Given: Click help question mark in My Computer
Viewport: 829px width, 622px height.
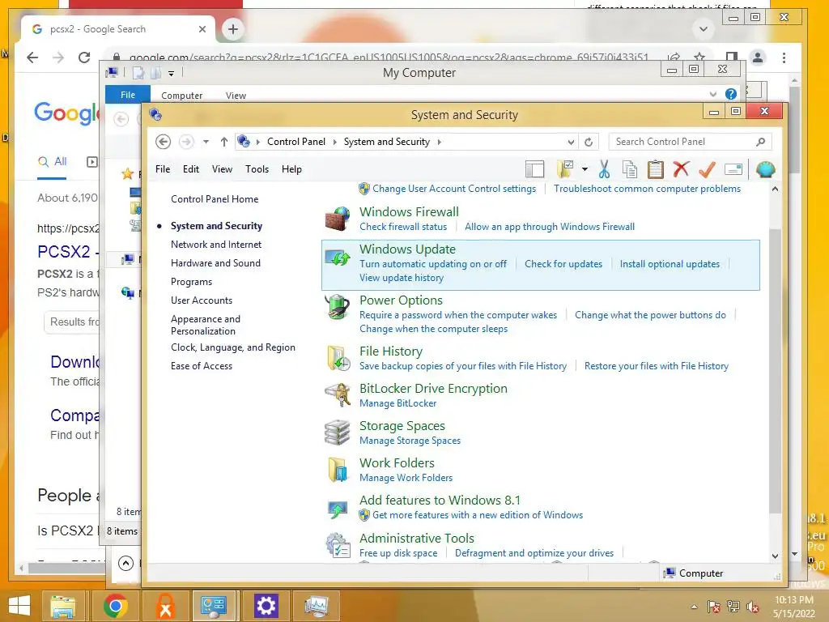Looking at the screenshot, I should pos(731,94).
